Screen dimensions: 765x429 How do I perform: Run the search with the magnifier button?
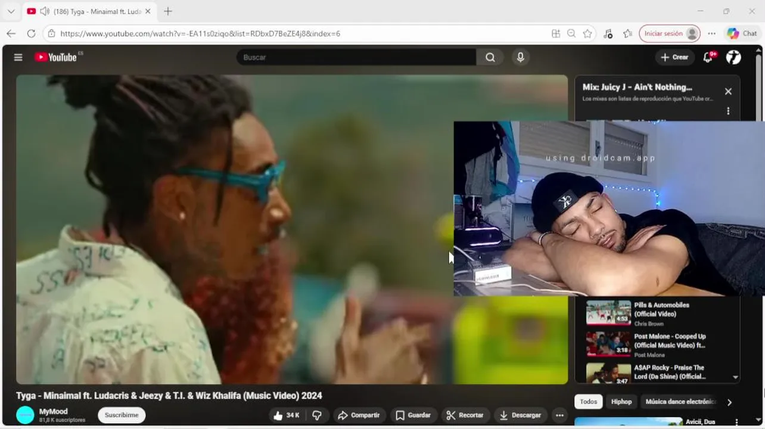click(490, 57)
